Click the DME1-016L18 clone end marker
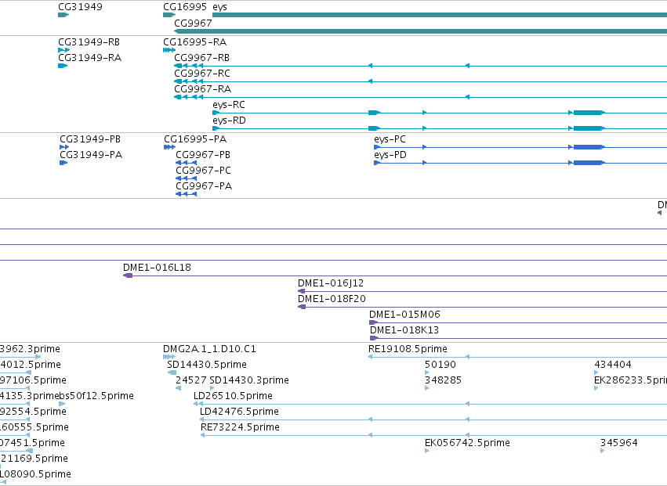This screenshot has height=486, width=667. coord(128,275)
